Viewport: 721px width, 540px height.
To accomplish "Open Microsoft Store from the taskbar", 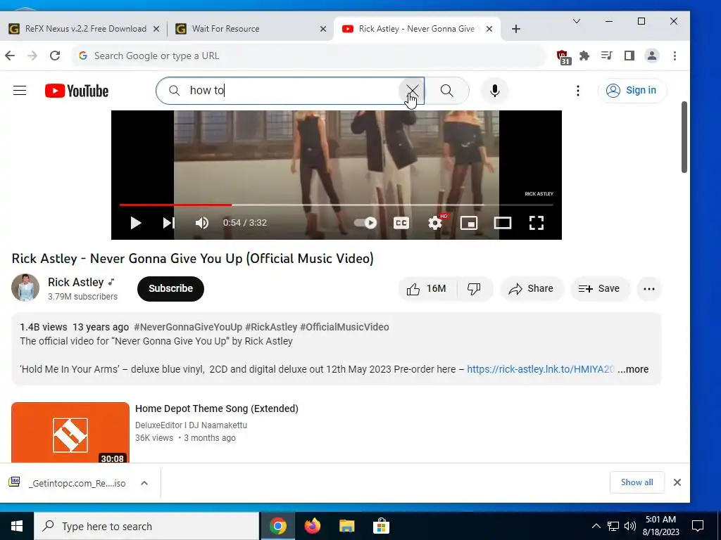I will 381,526.
